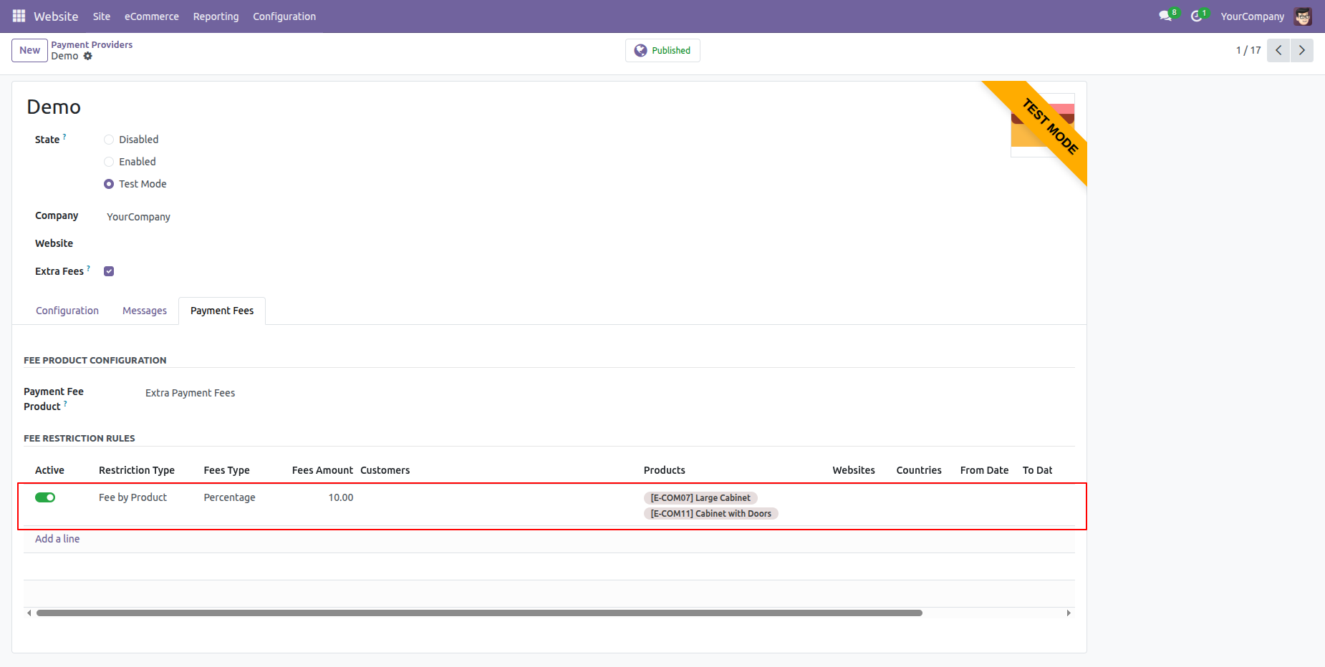Go to next record arrow
The height and width of the screenshot is (667, 1325).
(1301, 50)
